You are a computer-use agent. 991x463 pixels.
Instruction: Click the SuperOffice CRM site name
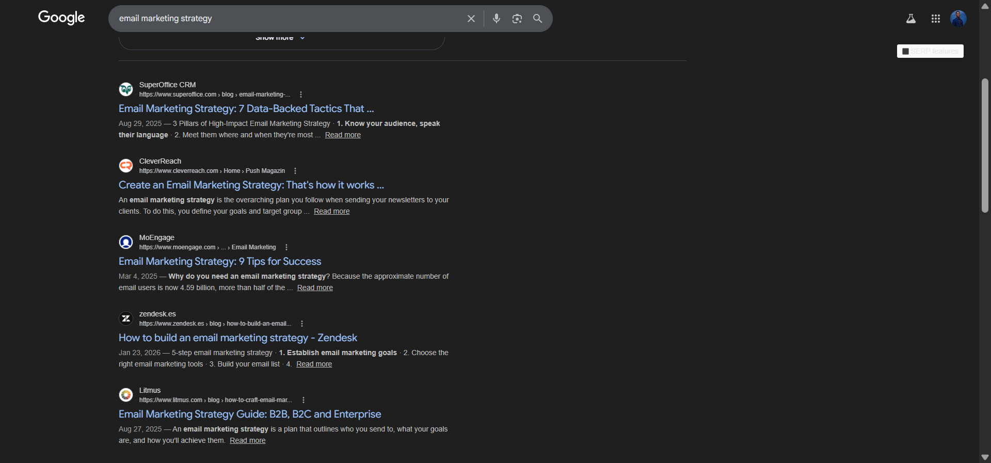point(168,85)
